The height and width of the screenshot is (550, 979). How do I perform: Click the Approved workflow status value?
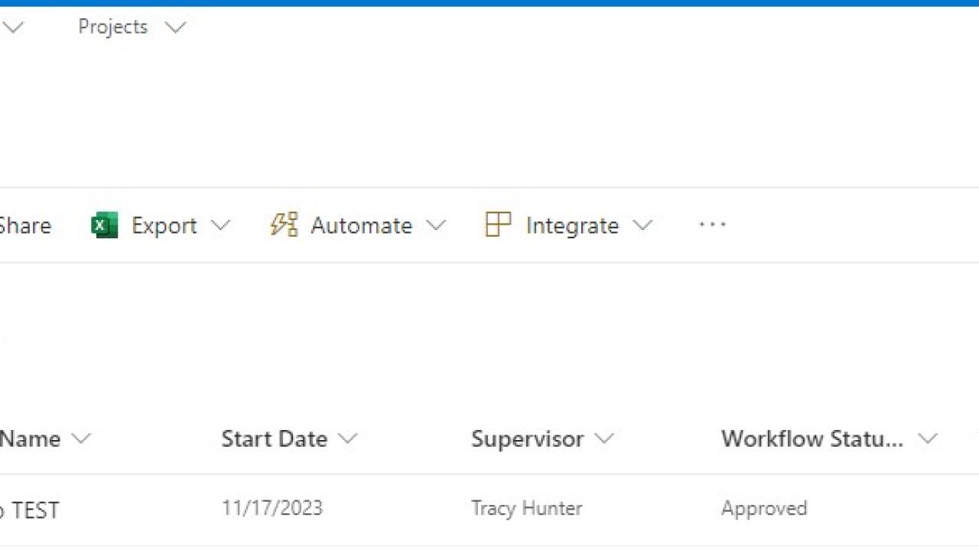[x=763, y=509]
